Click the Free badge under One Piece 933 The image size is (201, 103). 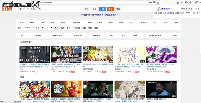point(73,72)
